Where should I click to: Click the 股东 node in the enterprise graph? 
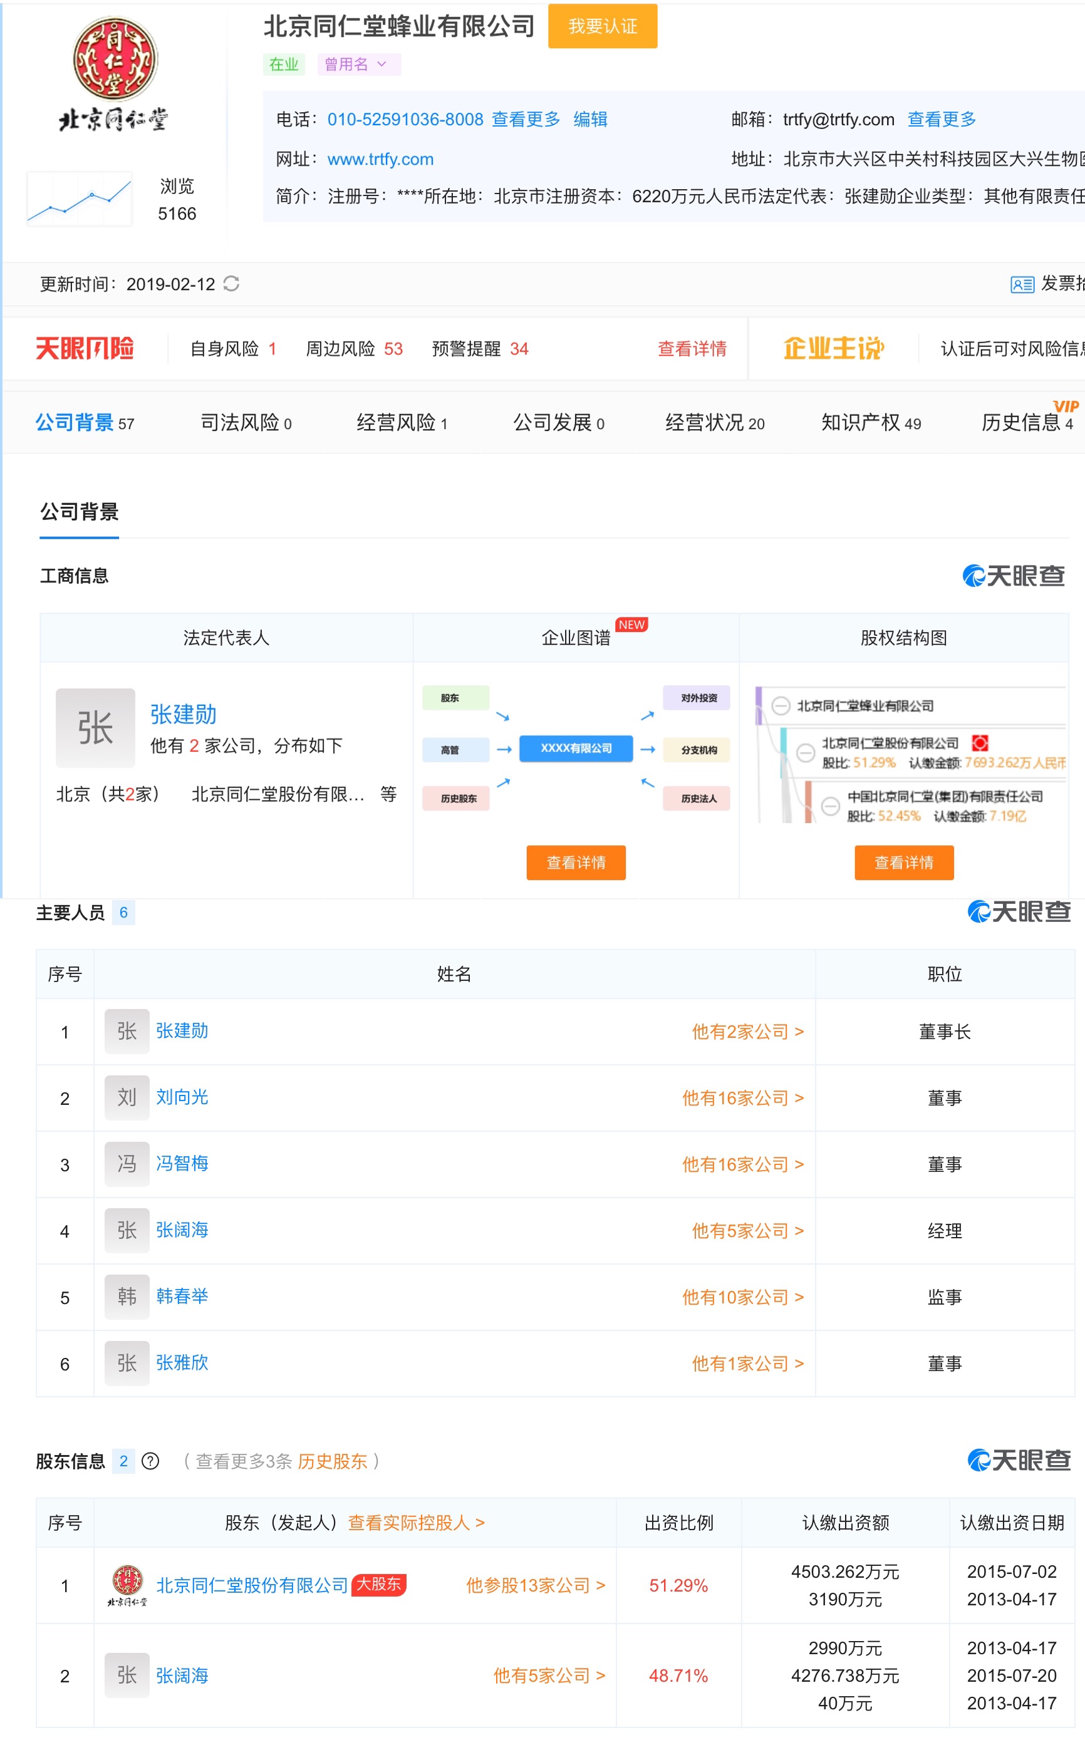[x=455, y=697]
